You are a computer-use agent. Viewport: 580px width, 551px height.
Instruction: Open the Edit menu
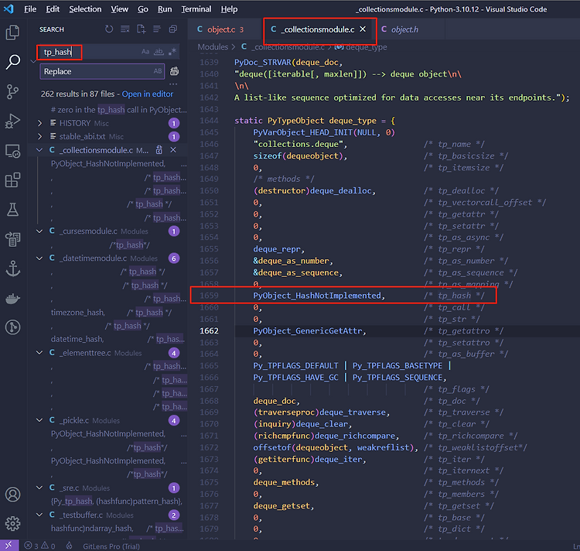click(x=53, y=9)
